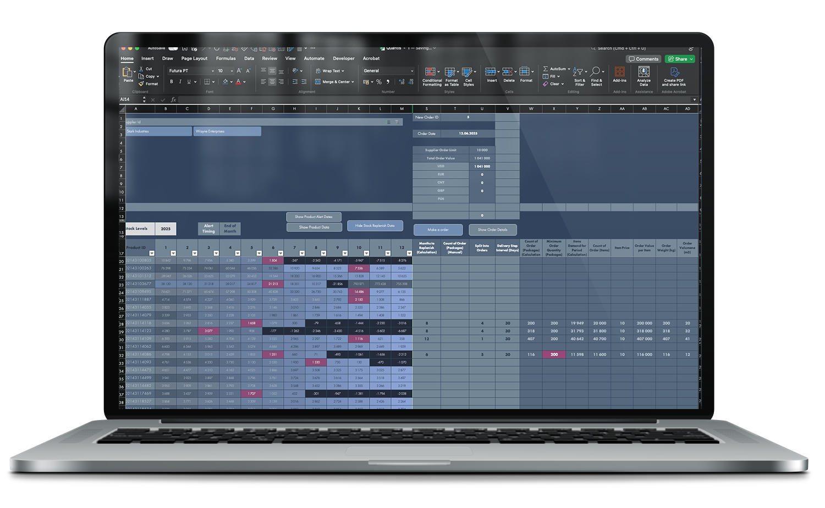Align text to the right
825x508 pixels.
click(281, 81)
